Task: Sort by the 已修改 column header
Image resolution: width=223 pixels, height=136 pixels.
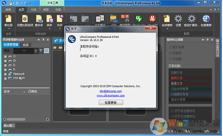Action: pyautogui.click(x=38, y=92)
